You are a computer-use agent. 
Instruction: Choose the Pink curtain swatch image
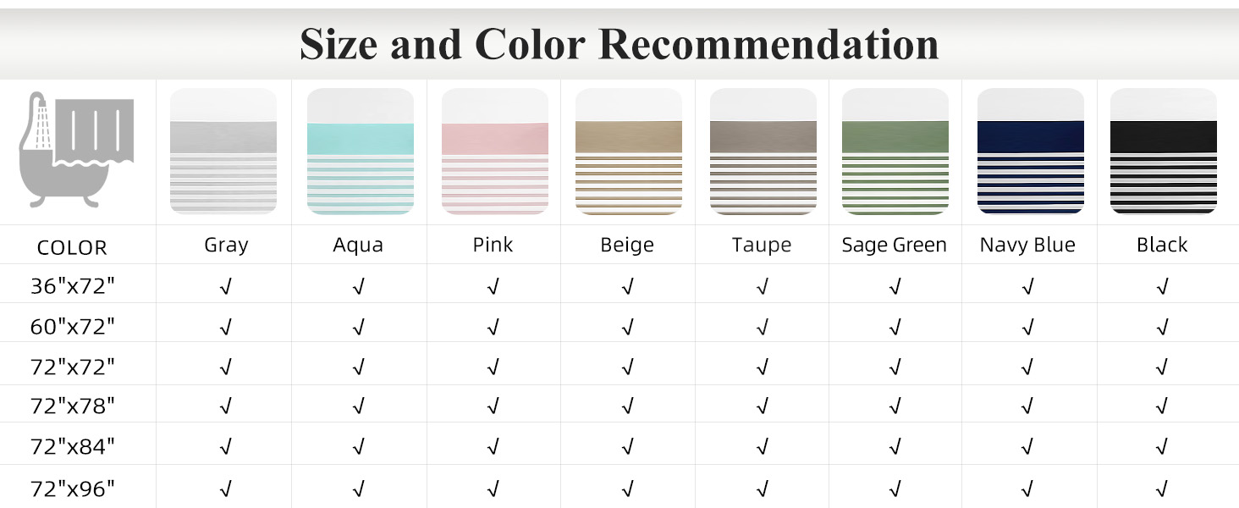[x=494, y=152]
